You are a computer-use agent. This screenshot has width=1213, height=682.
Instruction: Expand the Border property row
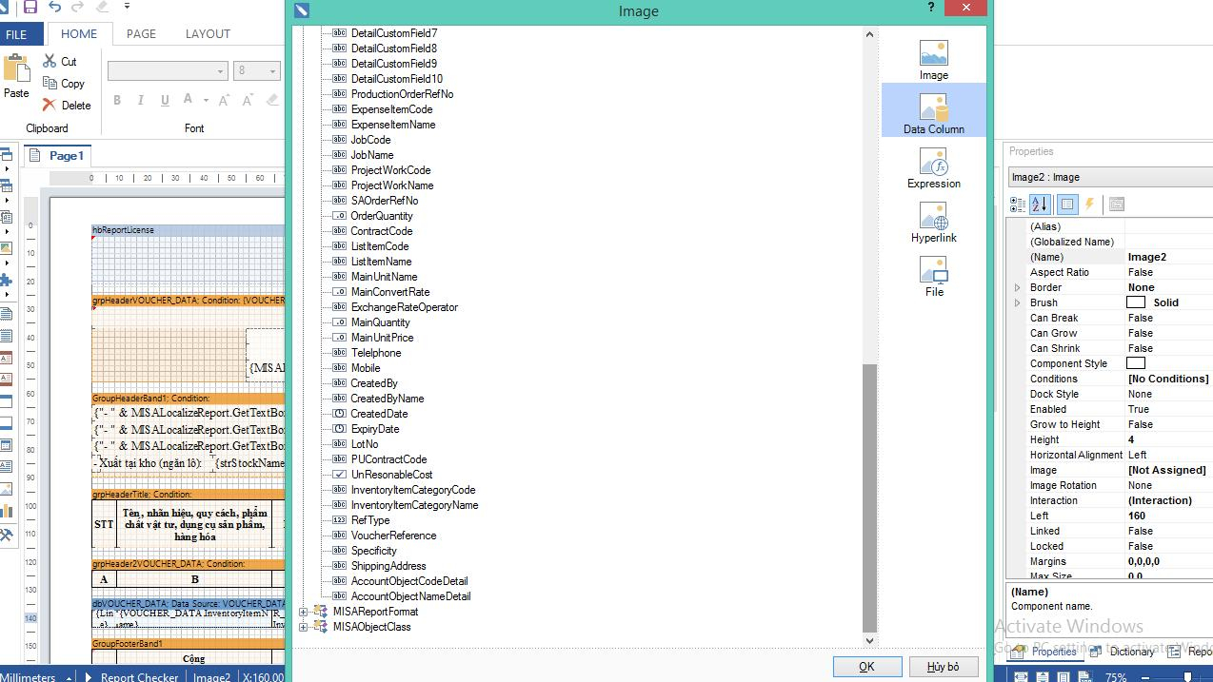pos(1017,287)
